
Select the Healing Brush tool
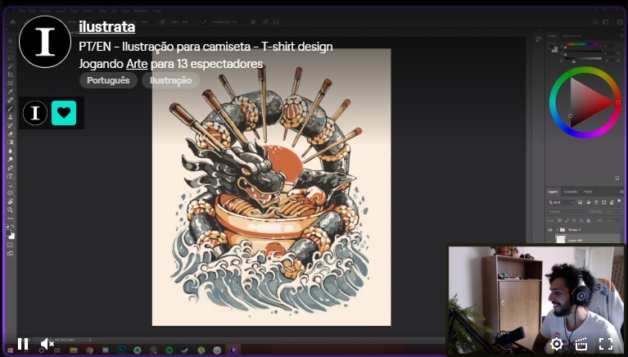pos(11,100)
